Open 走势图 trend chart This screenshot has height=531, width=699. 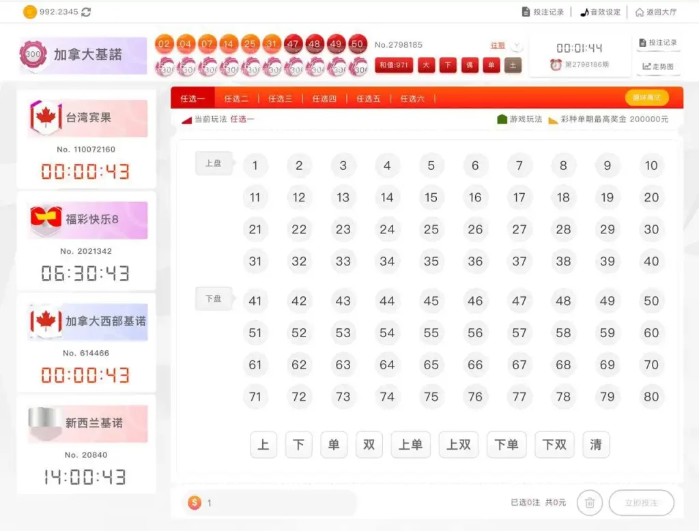click(x=658, y=67)
